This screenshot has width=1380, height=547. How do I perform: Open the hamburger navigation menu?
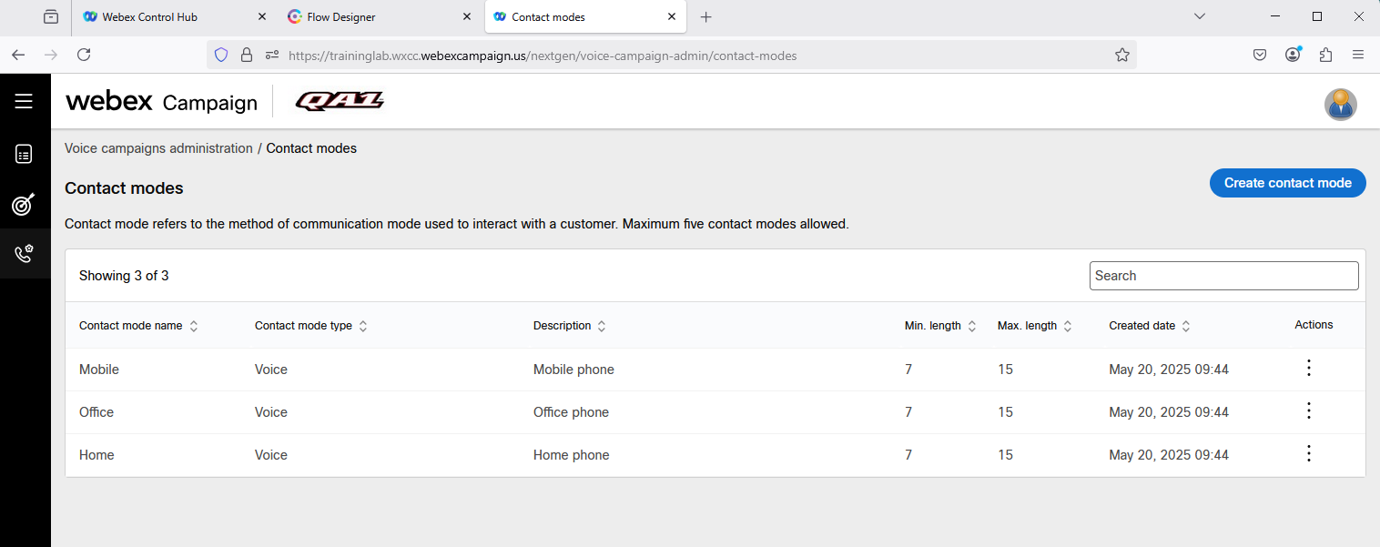point(24,101)
